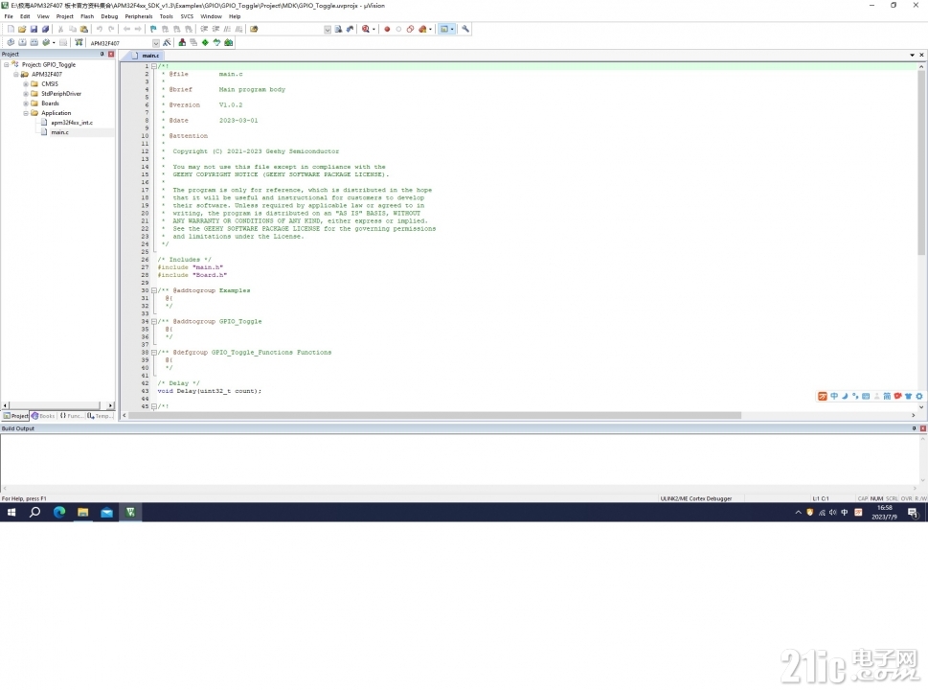Click the Paste toolbar icon

[83, 29]
